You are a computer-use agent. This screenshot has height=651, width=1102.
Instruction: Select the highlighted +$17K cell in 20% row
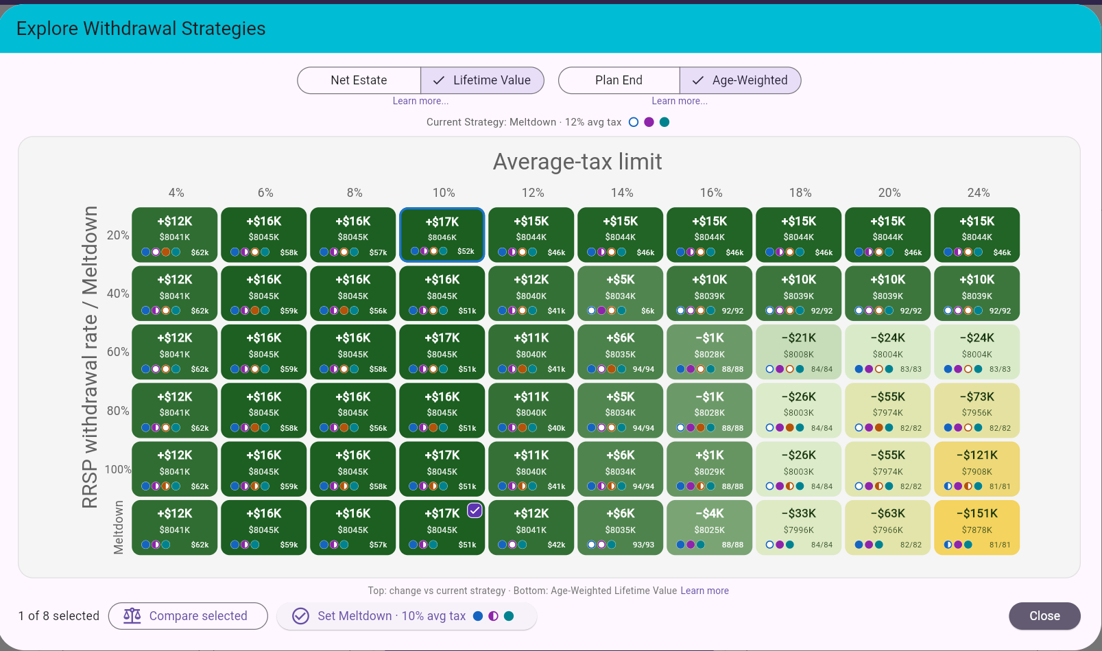click(442, 235)
